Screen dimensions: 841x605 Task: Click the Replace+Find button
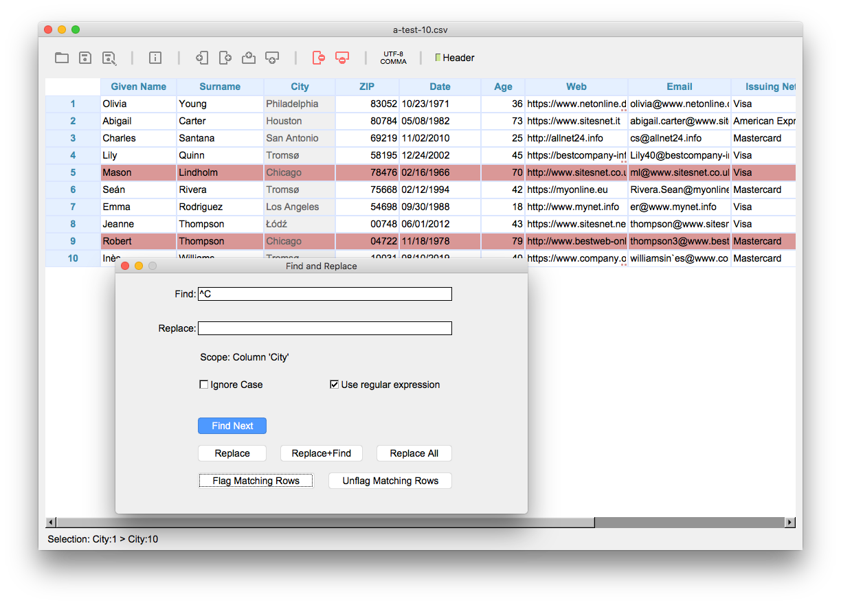(x=321, y=453)
